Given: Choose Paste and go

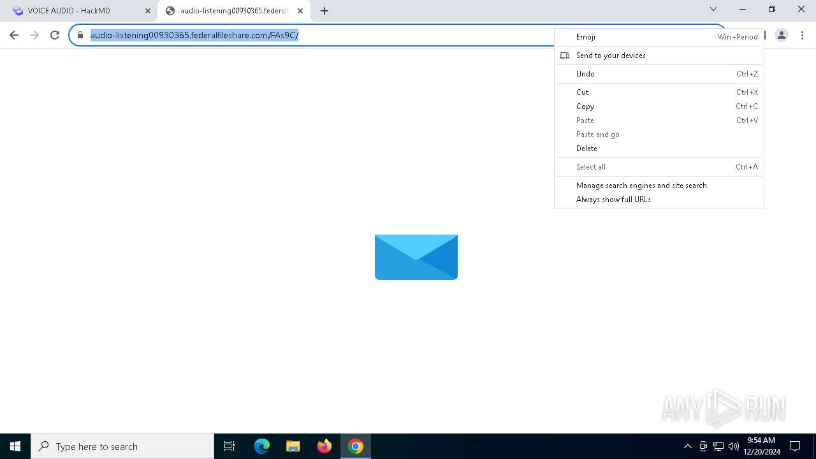Looking at the screenshot, I should tap(659, 135).
